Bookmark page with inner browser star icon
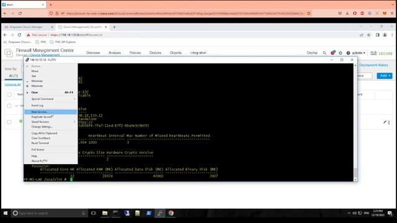 coord(368,35)
